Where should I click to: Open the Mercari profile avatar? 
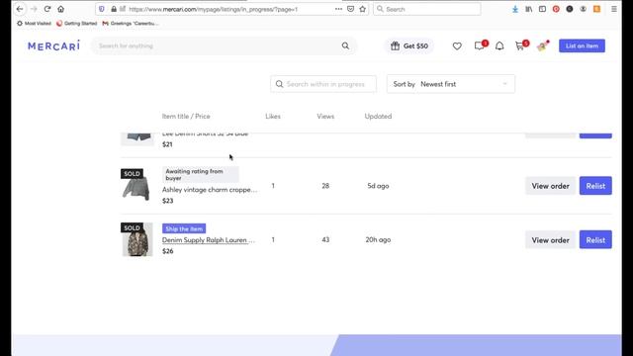[x=543, y=46]
